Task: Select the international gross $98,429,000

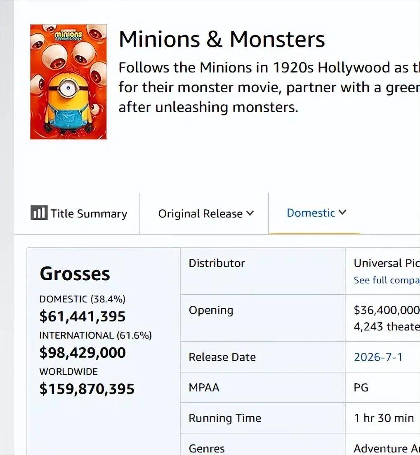Action: coord(83,352)
